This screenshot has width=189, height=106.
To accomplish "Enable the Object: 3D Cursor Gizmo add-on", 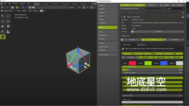I will [124, 13].
